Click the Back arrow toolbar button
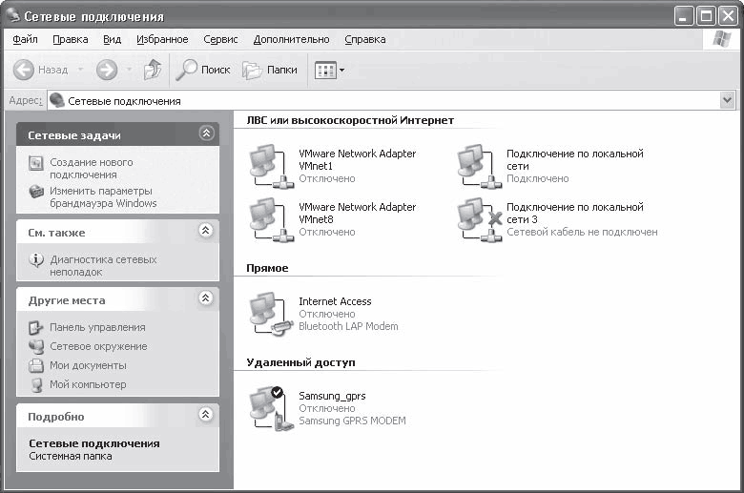 pyautogui.click(x=23, y=70)
